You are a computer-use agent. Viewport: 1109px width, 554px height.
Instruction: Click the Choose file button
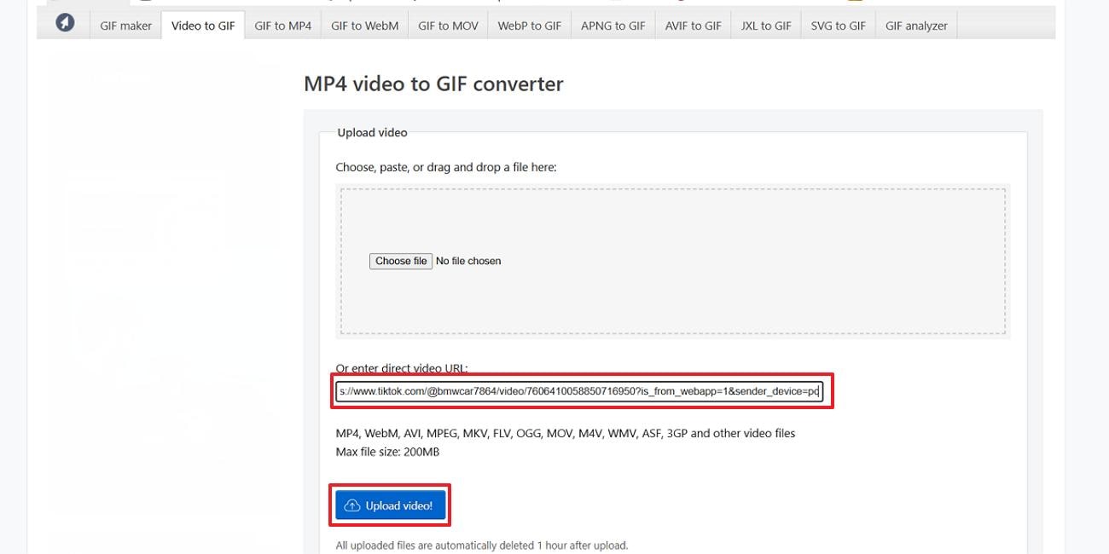[400, 261]
